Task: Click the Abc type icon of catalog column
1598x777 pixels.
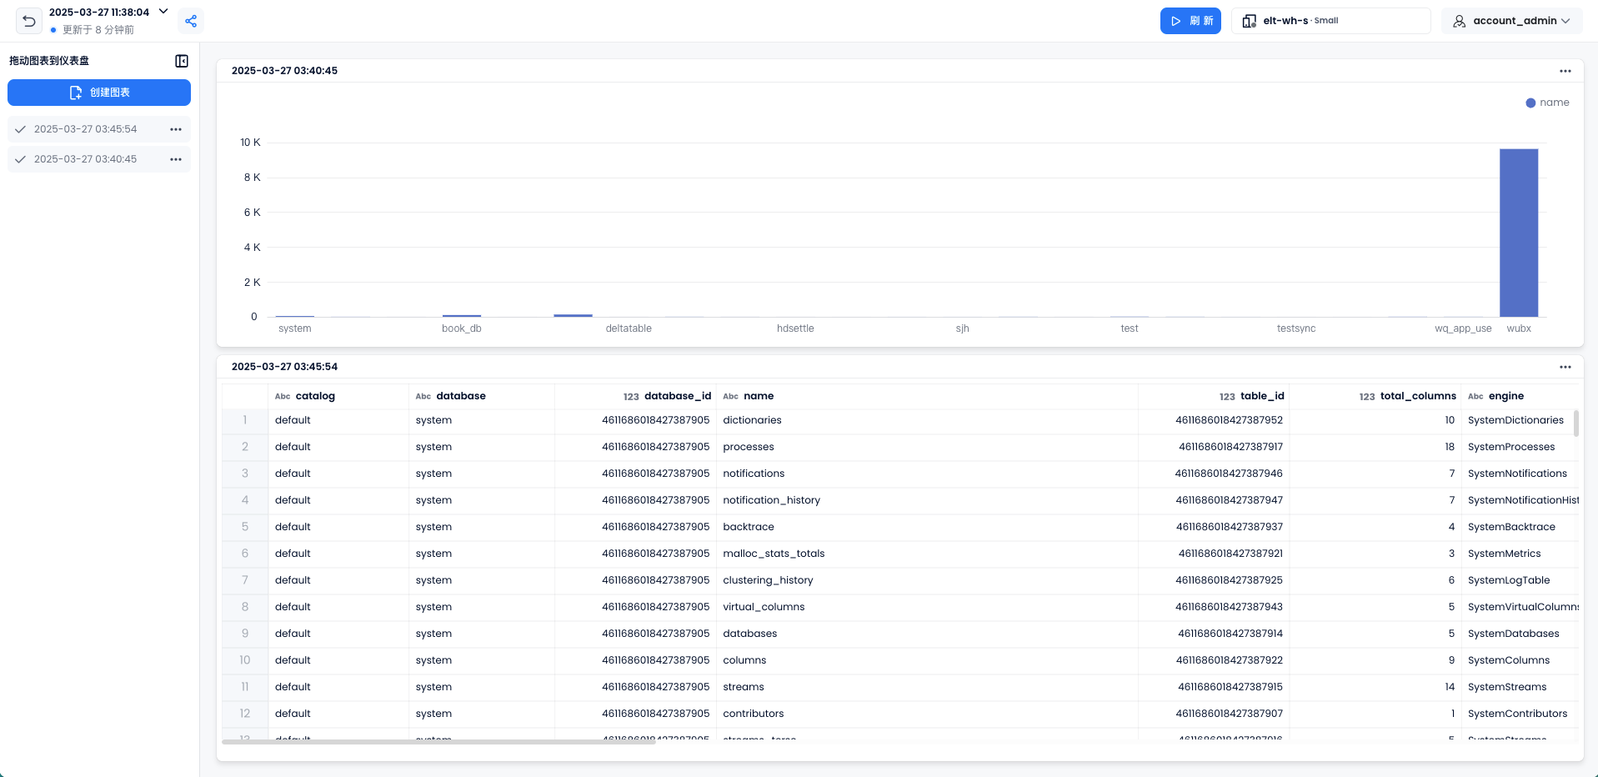Action: click(283, 396)
